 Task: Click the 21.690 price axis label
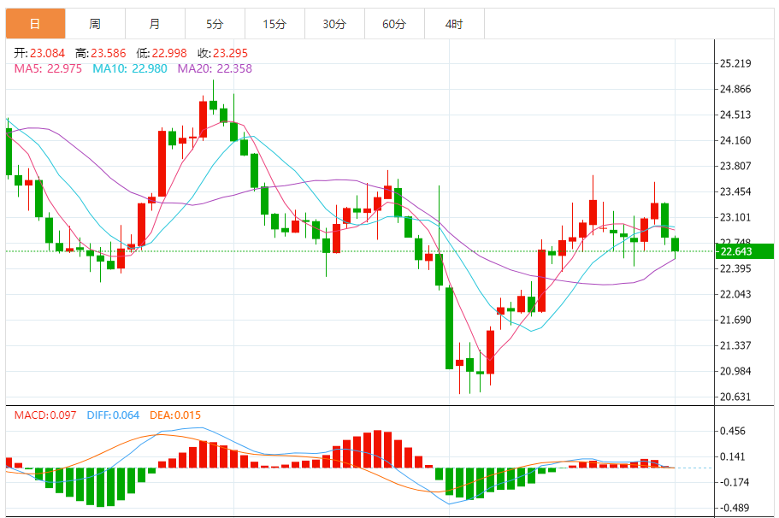pos(735,320)
